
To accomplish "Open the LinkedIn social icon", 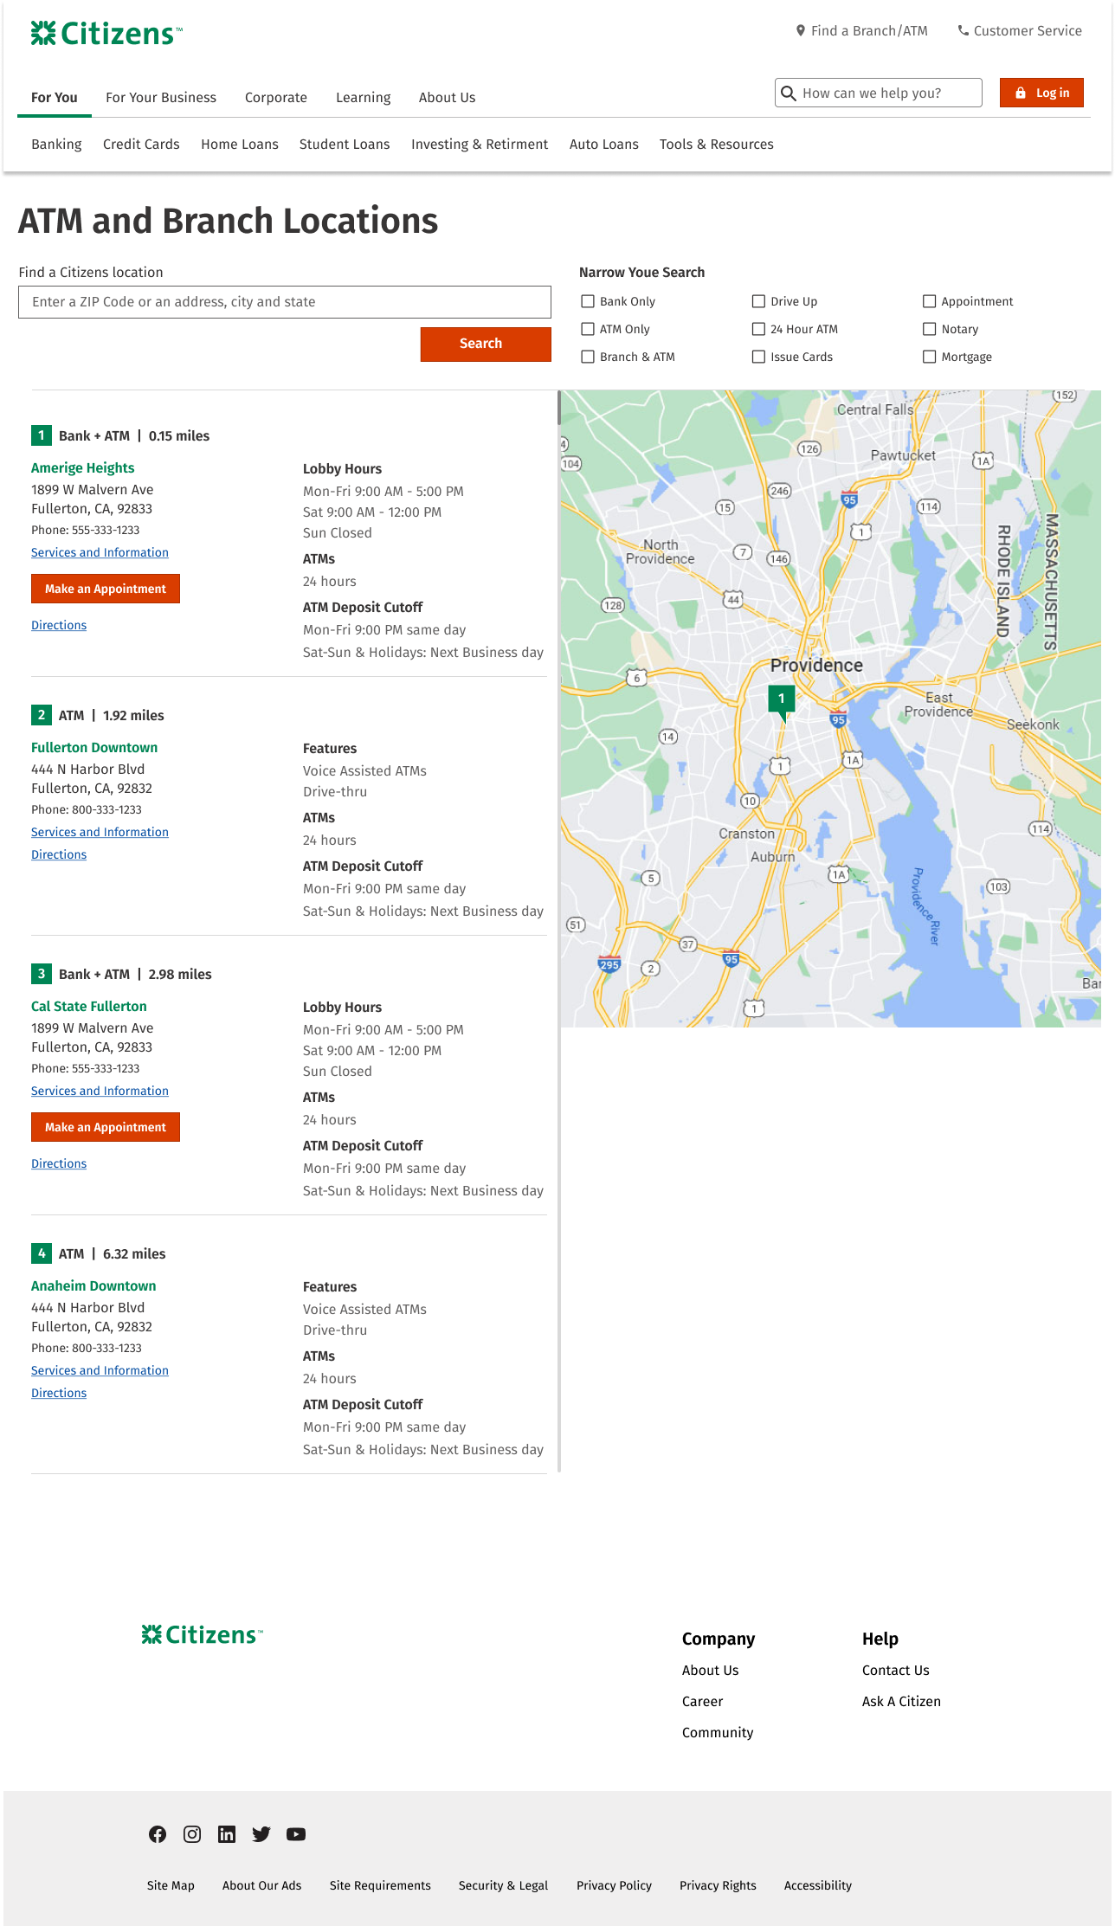I will [227, 1834].
